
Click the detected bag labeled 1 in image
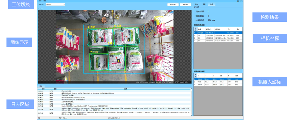click(116, 59)
